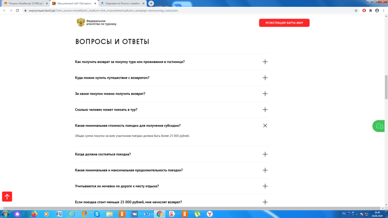Viewport: 388px width, 218px height.
Task: Collapse the minimum trip cost answer
Action: 265,126
